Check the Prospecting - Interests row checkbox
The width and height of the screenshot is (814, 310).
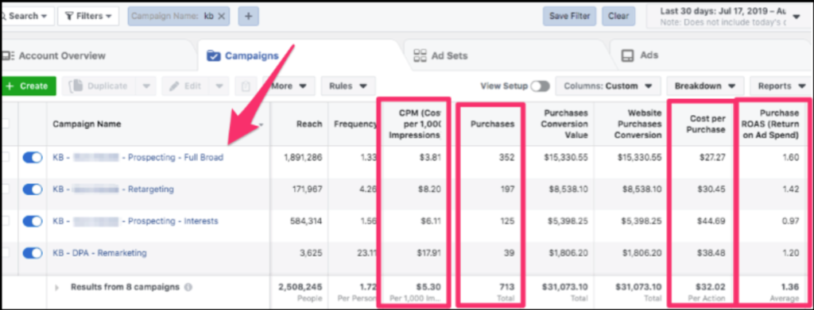coord(5,221)
